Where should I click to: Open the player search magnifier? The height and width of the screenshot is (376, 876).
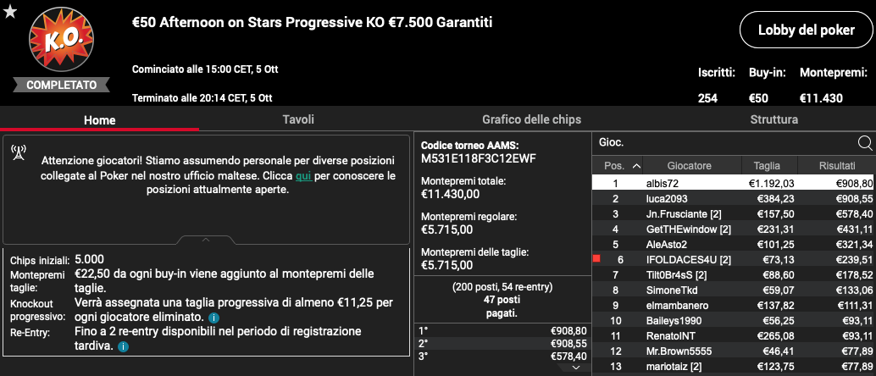[x=865, y=144]
